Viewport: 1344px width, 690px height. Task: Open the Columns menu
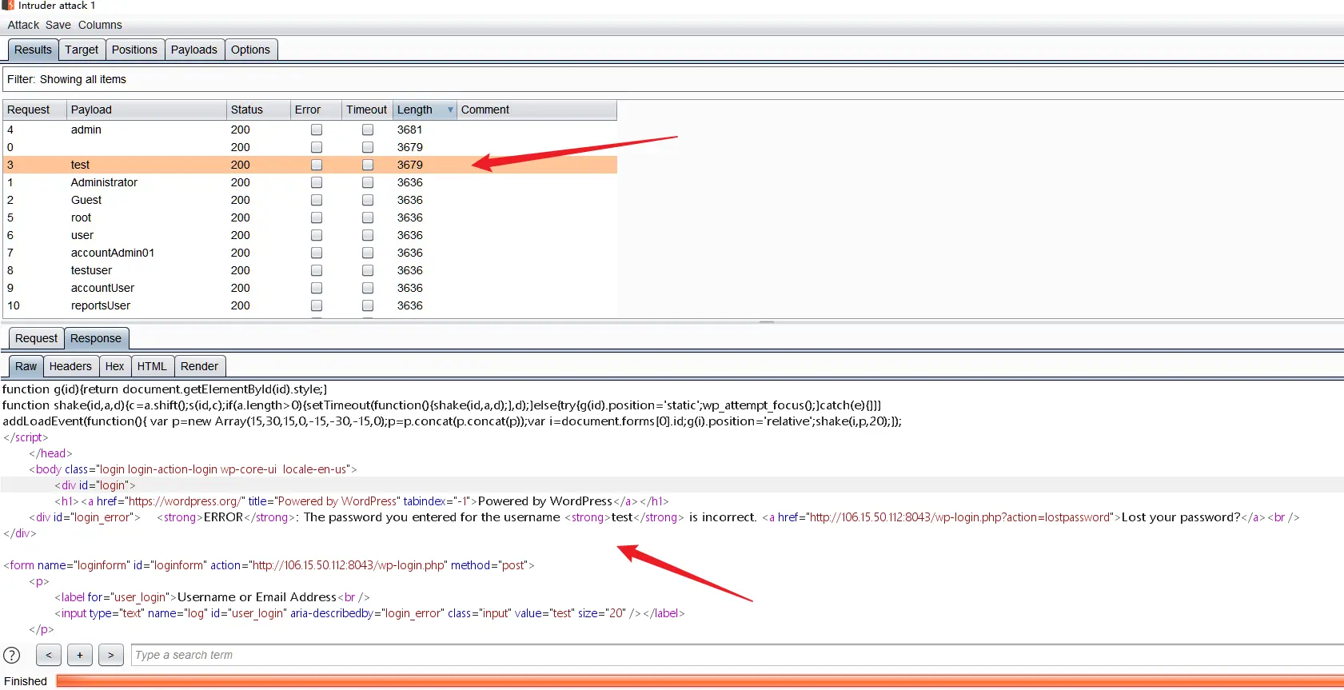click(100, 25)
